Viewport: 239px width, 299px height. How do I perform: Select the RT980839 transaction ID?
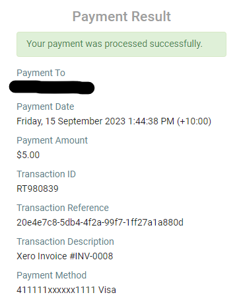click(38, 189)
